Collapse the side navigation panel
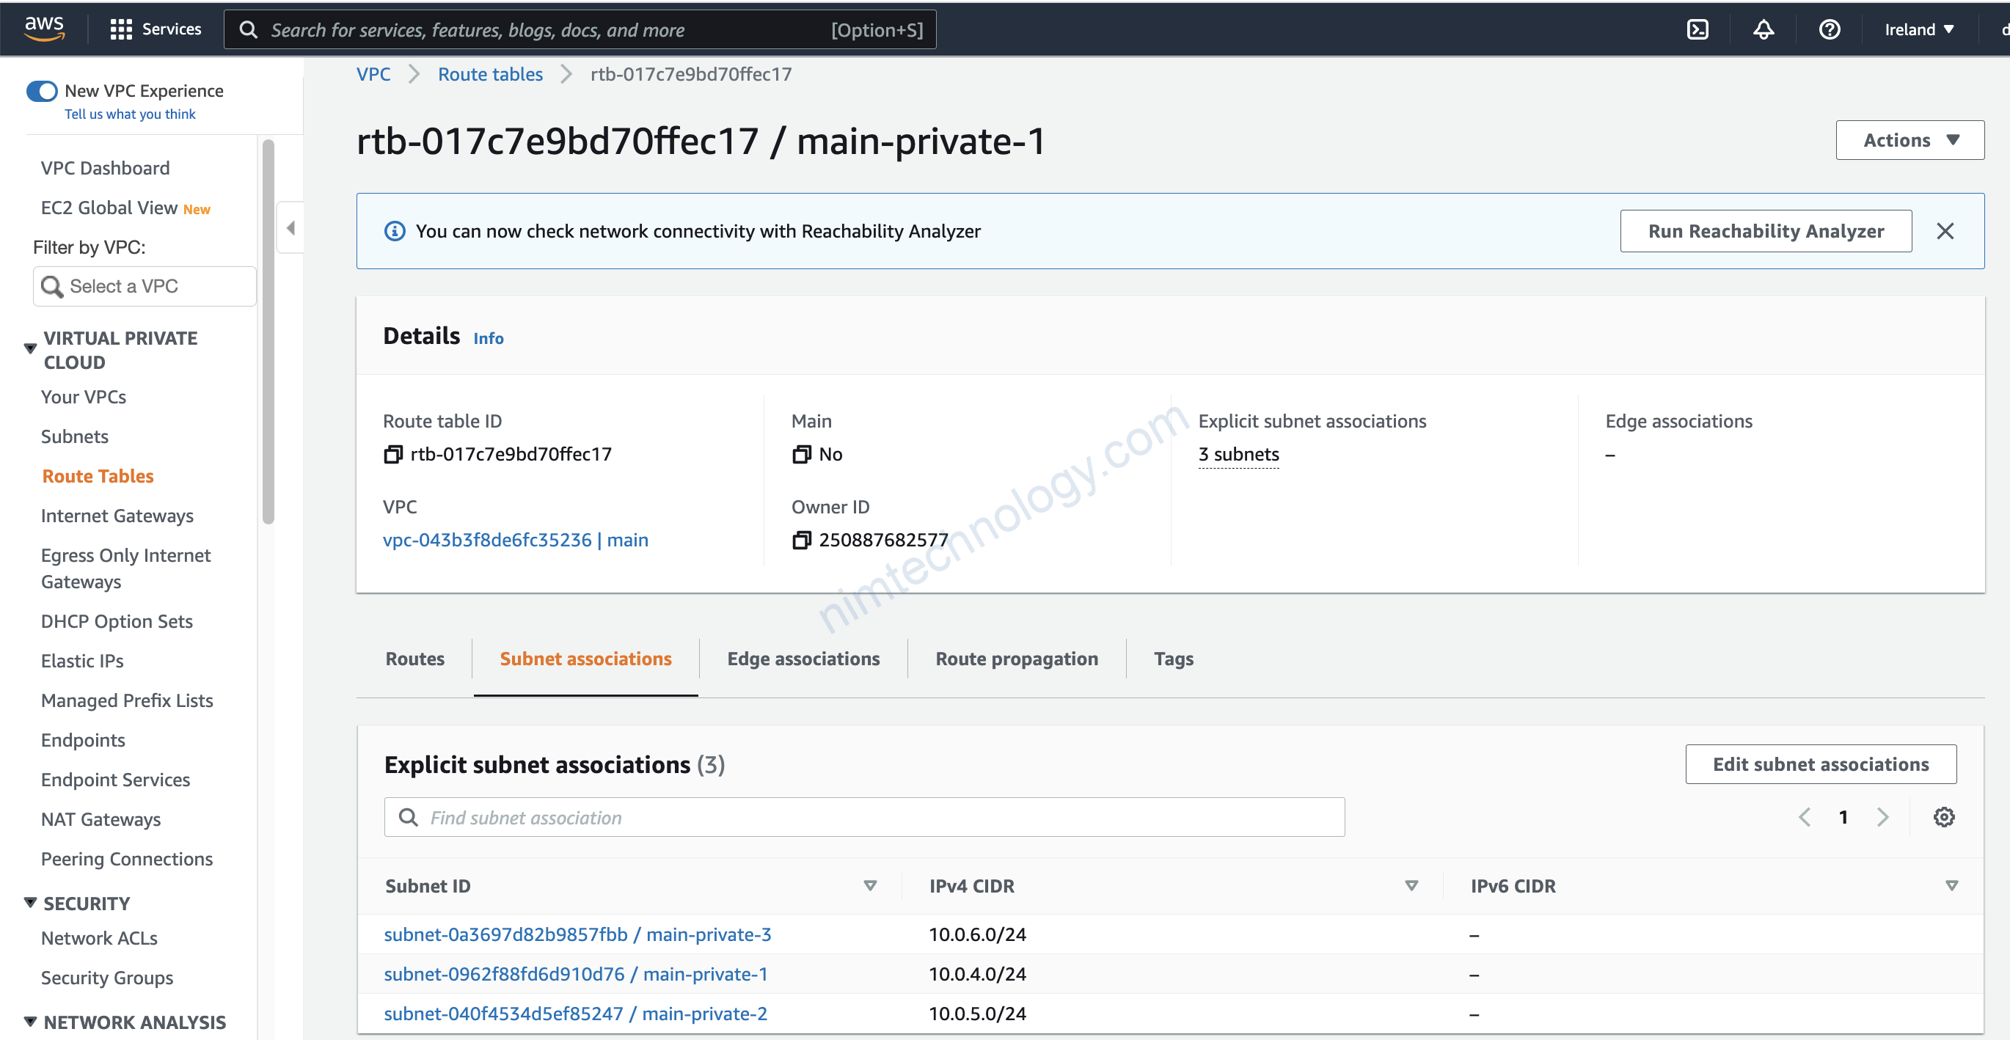Screen dimensions: 2010x1040 (290, 228)
